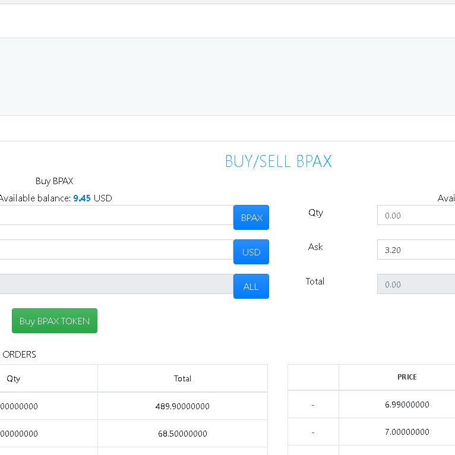Click the sell Total field showing 0.00
The width and height of the screenshot is (455, 455).
[x=416, y=284]
